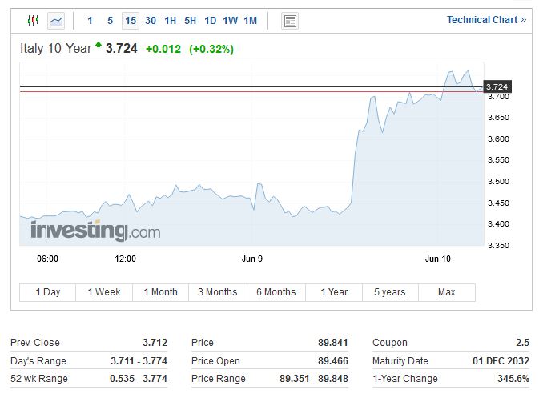This screenshot has width=539, height=402.
Task: Switch to candlestick chart type
Action: 33,21
